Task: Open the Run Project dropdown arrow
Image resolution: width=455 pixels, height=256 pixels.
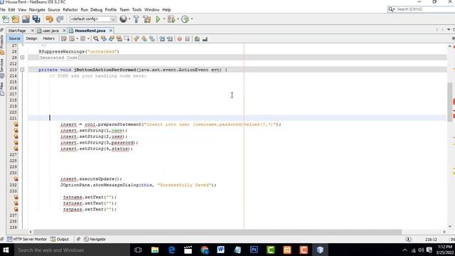Action: click(x=164, y=19)
